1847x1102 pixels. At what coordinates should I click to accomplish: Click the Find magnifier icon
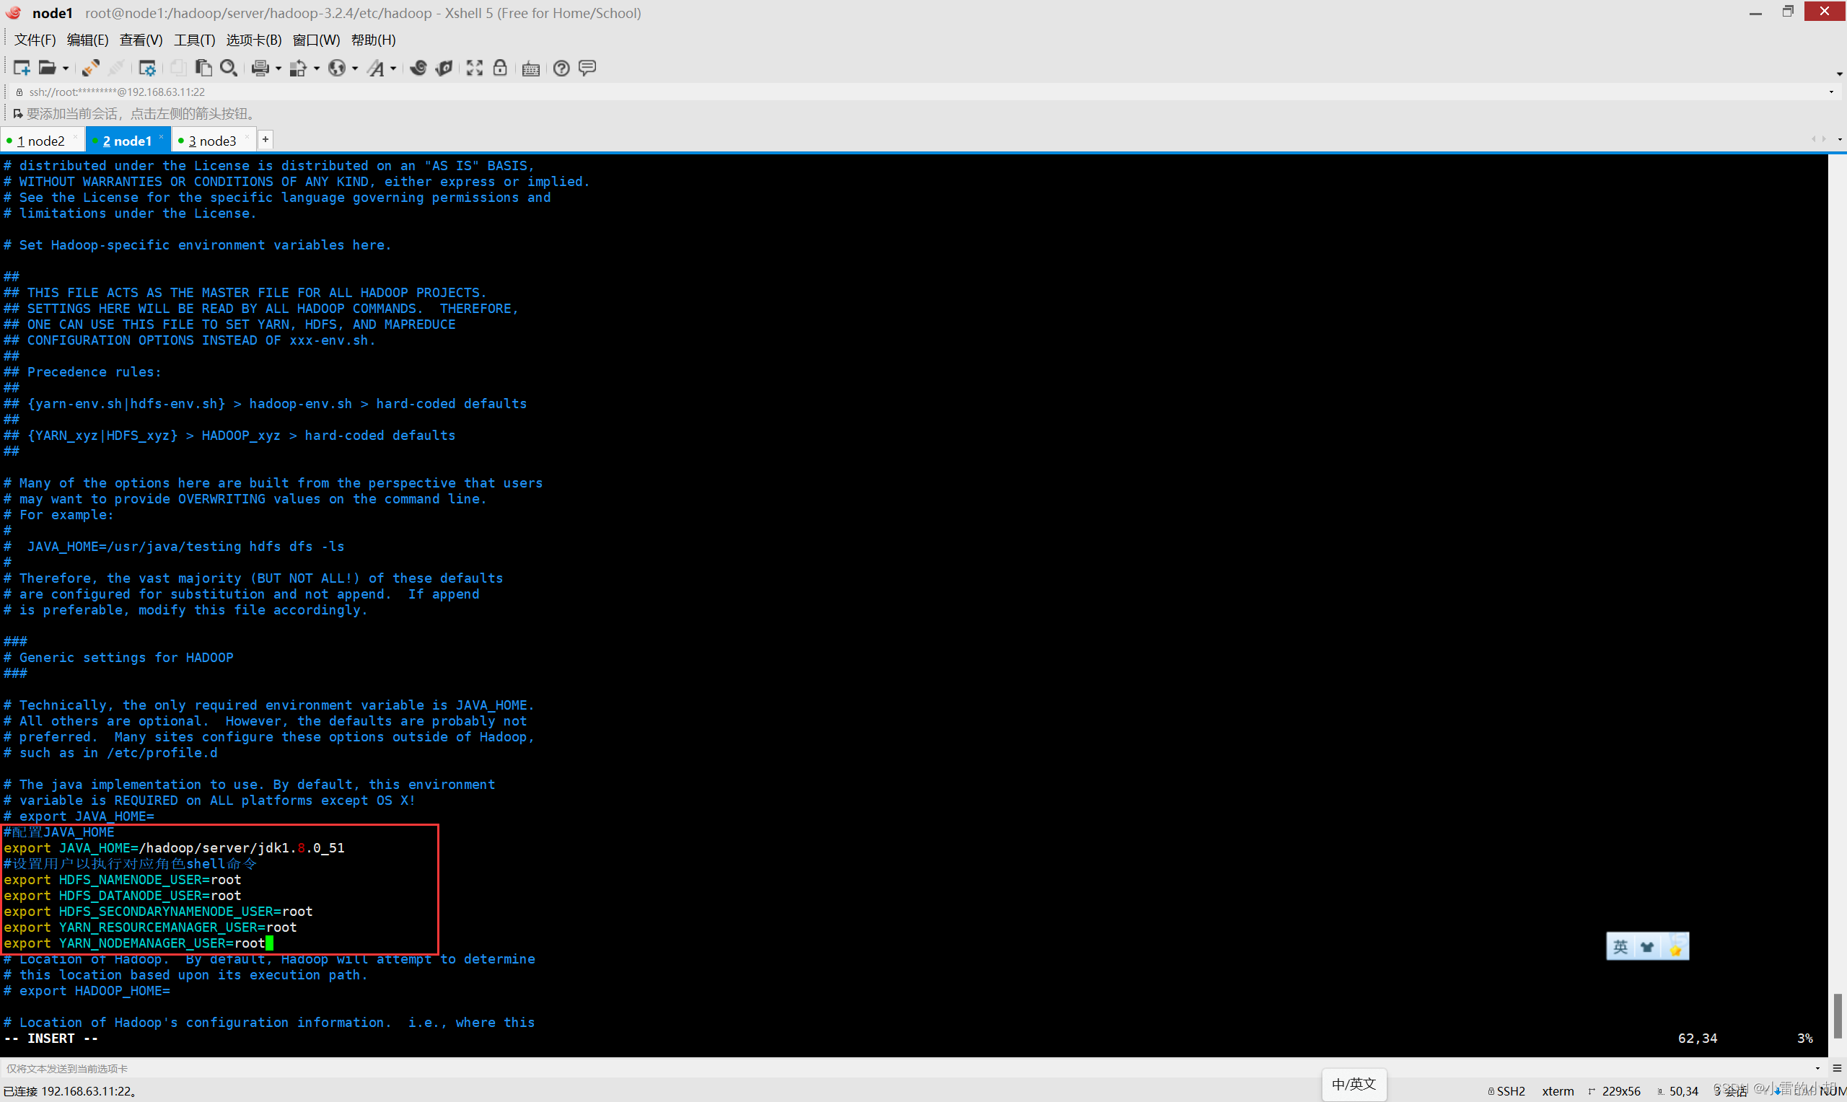(x=229, y=69)
